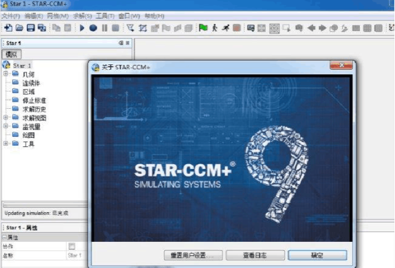
Task: Select the 求解视图 folder label
Action: [34, 118]
